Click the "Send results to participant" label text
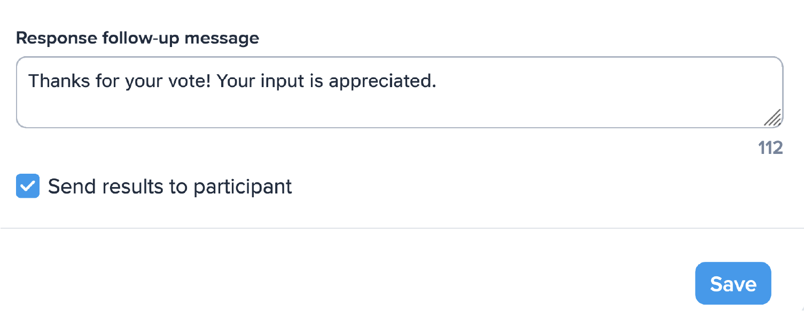Screen dimensions: 804x318 (x=170, y=186)
